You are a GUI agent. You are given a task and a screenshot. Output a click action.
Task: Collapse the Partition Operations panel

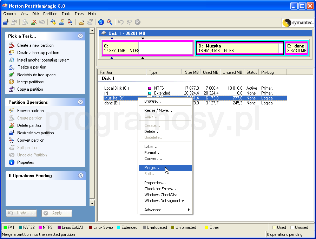pos(80,102)
